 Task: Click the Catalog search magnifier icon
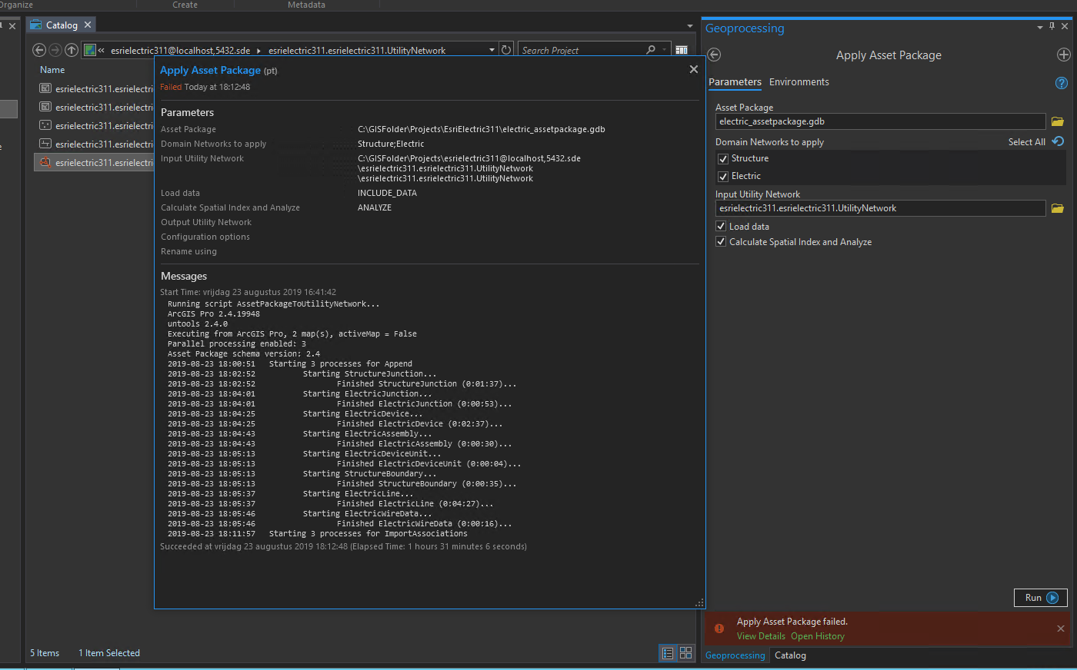click(x=651, y=50)
